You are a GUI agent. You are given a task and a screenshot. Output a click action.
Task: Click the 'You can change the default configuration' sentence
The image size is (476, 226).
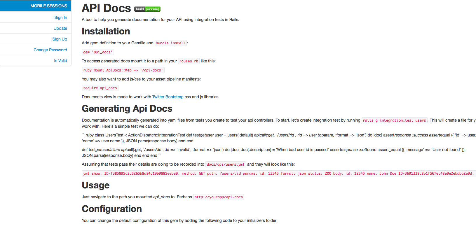(x=180, y=220)
